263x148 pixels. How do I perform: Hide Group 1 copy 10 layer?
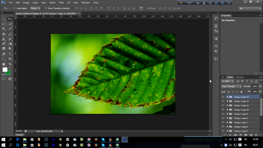223,110
